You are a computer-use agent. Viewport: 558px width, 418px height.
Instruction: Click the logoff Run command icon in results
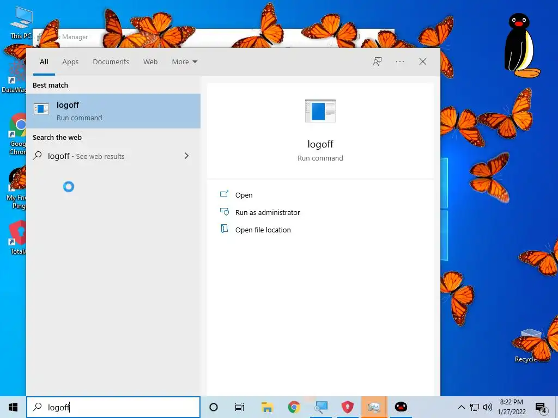click(41, 109)
